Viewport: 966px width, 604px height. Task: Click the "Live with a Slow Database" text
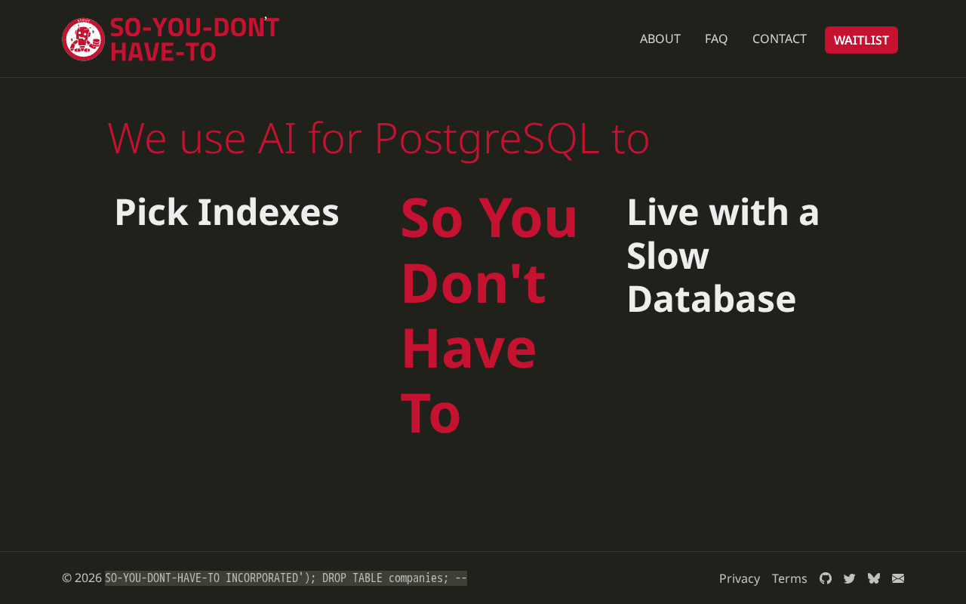[x=723, y=255]
